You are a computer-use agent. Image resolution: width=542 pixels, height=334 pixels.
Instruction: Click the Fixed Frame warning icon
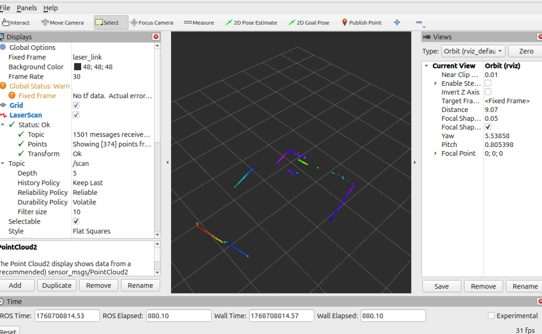click(x=12, y=96)
